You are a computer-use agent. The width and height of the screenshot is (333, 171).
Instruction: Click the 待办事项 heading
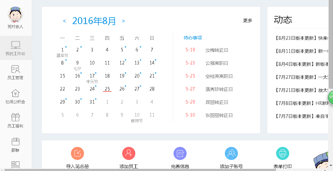tap(192, 38)
